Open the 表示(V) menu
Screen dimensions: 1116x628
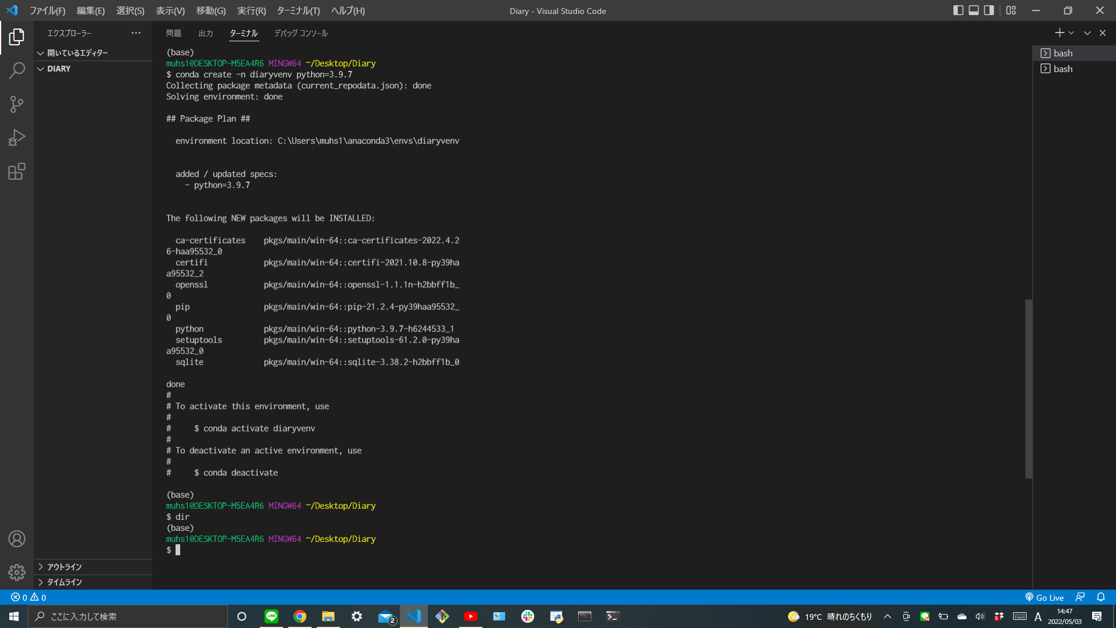[170, 10]
